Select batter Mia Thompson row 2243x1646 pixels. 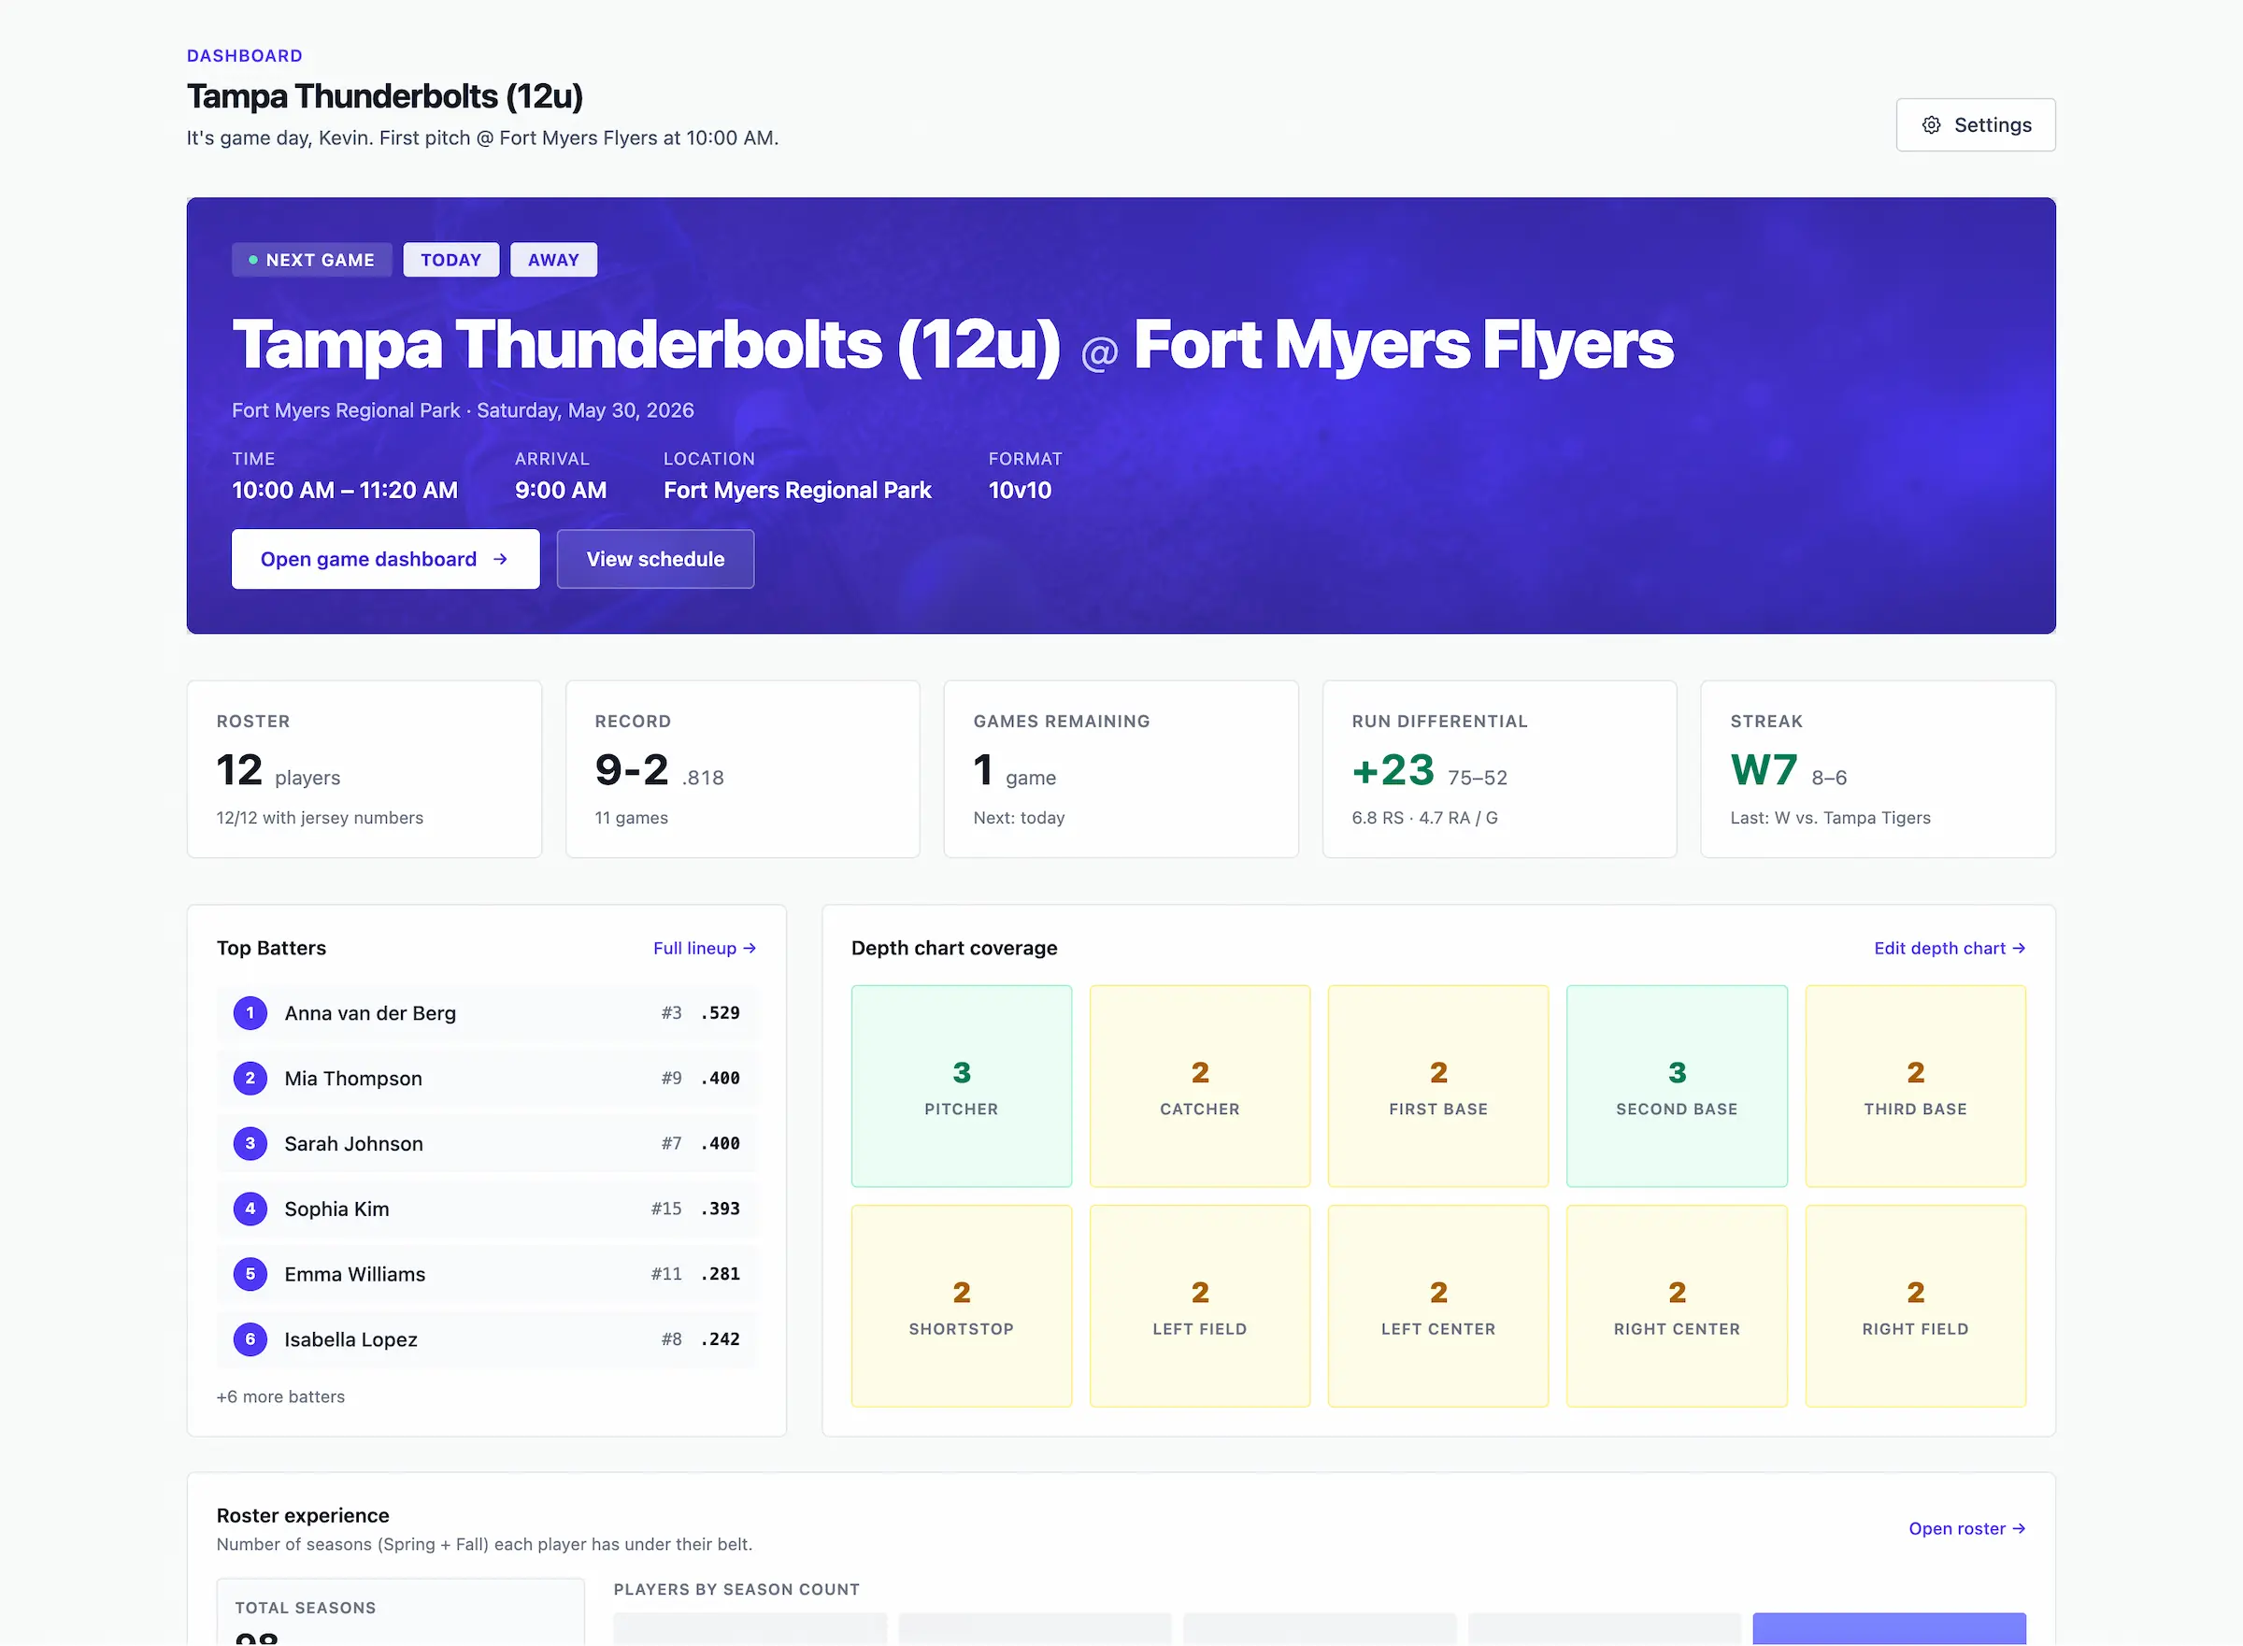tap(487, 1078)
